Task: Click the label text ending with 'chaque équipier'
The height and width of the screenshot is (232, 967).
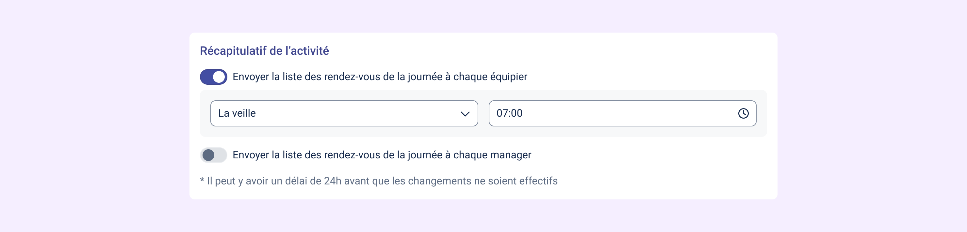Action: (380, 77)
